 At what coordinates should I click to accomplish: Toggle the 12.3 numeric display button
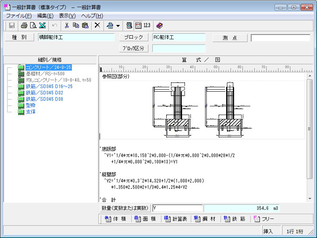147,25
